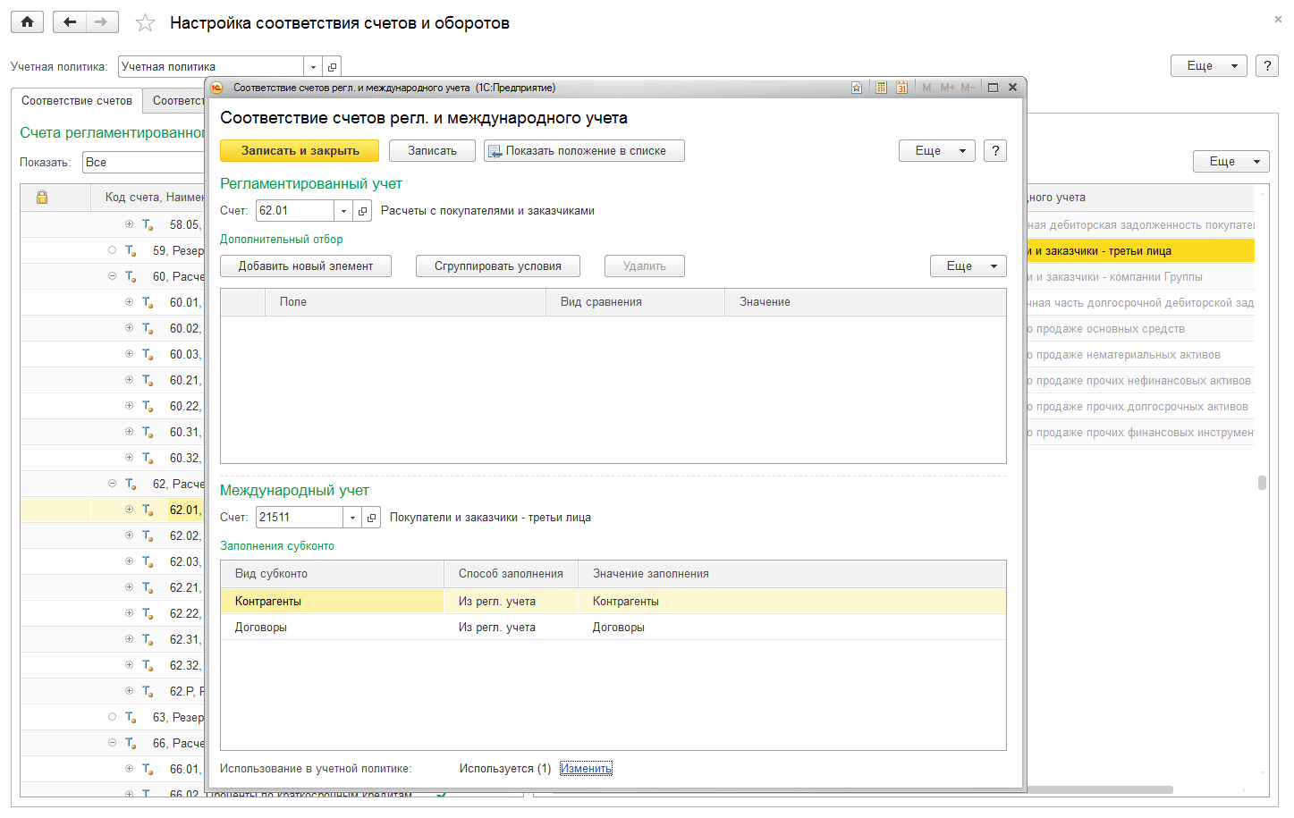Click Добавить новый элемент button

(305, 266)
